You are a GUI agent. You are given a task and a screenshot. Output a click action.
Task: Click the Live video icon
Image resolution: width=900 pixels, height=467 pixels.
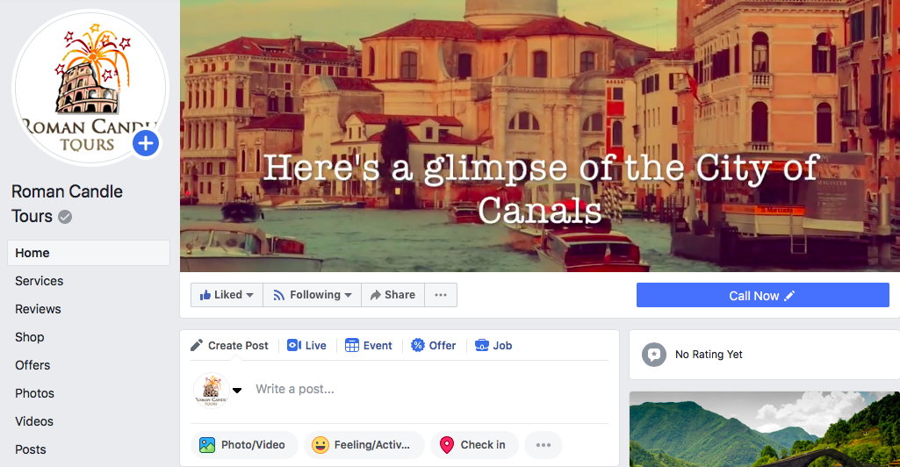[294, 345]
